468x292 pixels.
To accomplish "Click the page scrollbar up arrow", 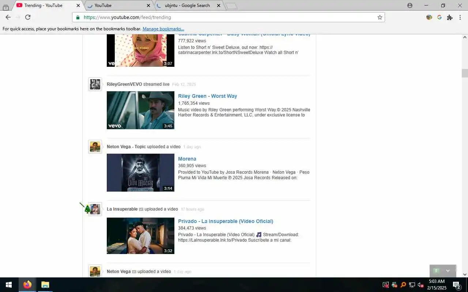I will click(465, 37).
